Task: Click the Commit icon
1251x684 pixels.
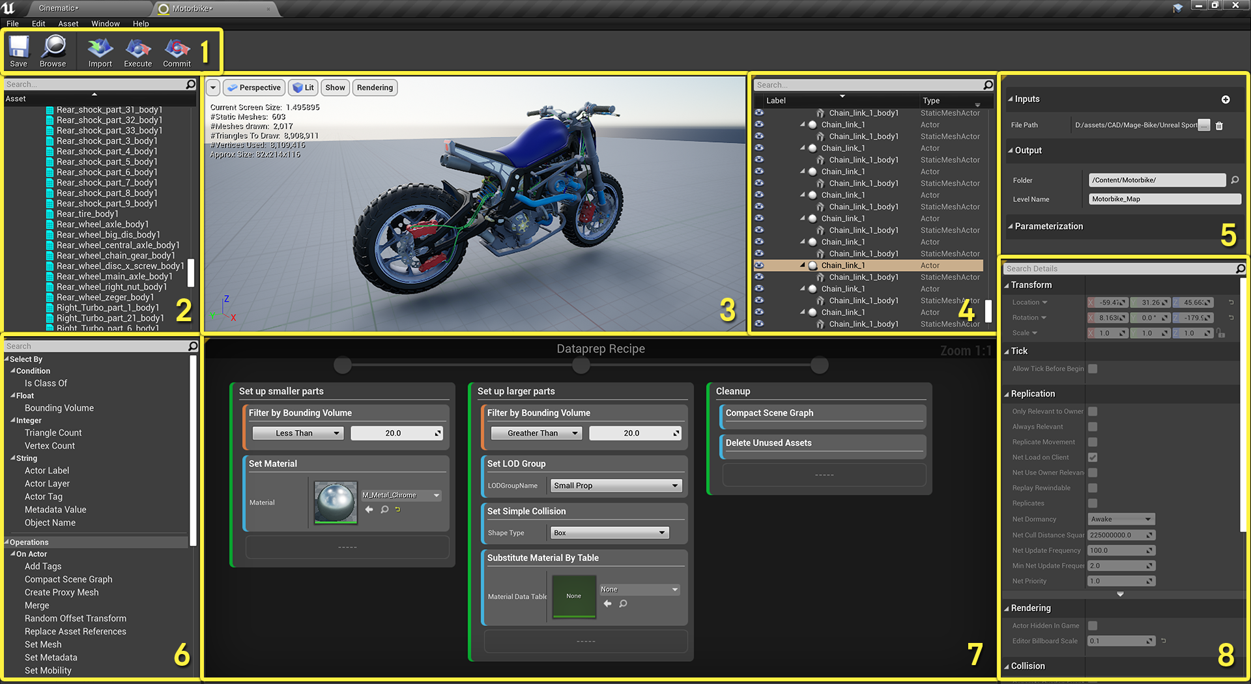Action: tap(177, 51)
